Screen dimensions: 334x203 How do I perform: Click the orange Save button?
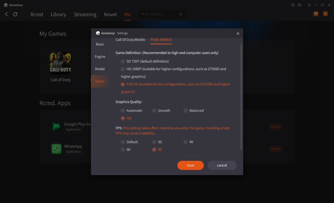tap(190, 165)
